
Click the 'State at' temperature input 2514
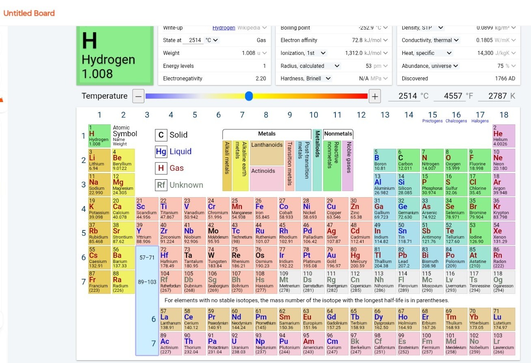(193, 40)
